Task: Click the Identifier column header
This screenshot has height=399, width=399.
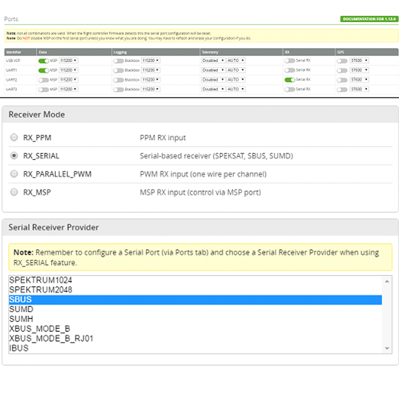Action: [x=20, y=52]
